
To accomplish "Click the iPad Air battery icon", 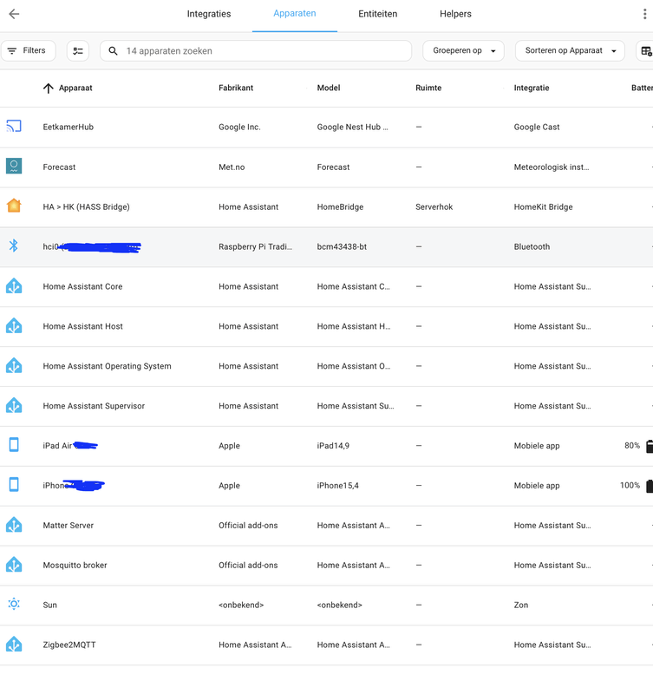I will [x=649, y=446].
